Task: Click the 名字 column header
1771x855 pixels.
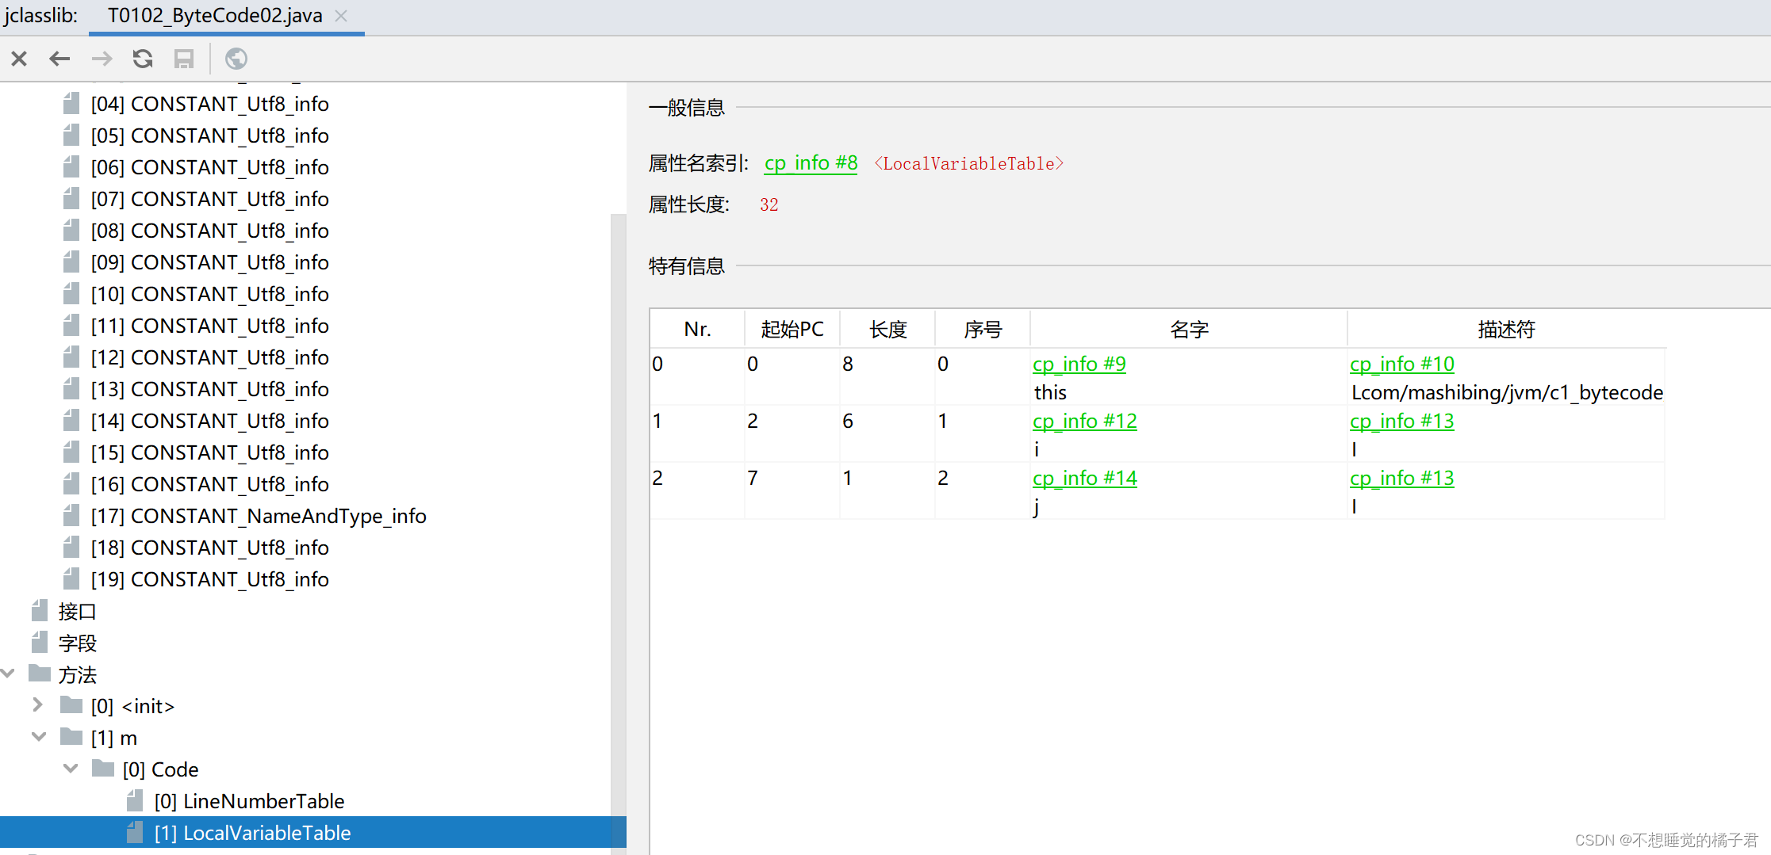Action: click(x=1189, y=329)
